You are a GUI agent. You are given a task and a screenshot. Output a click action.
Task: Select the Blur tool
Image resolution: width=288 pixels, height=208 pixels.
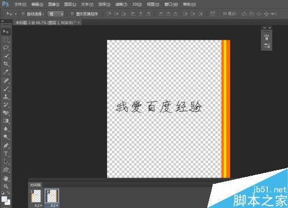[6, 128]
